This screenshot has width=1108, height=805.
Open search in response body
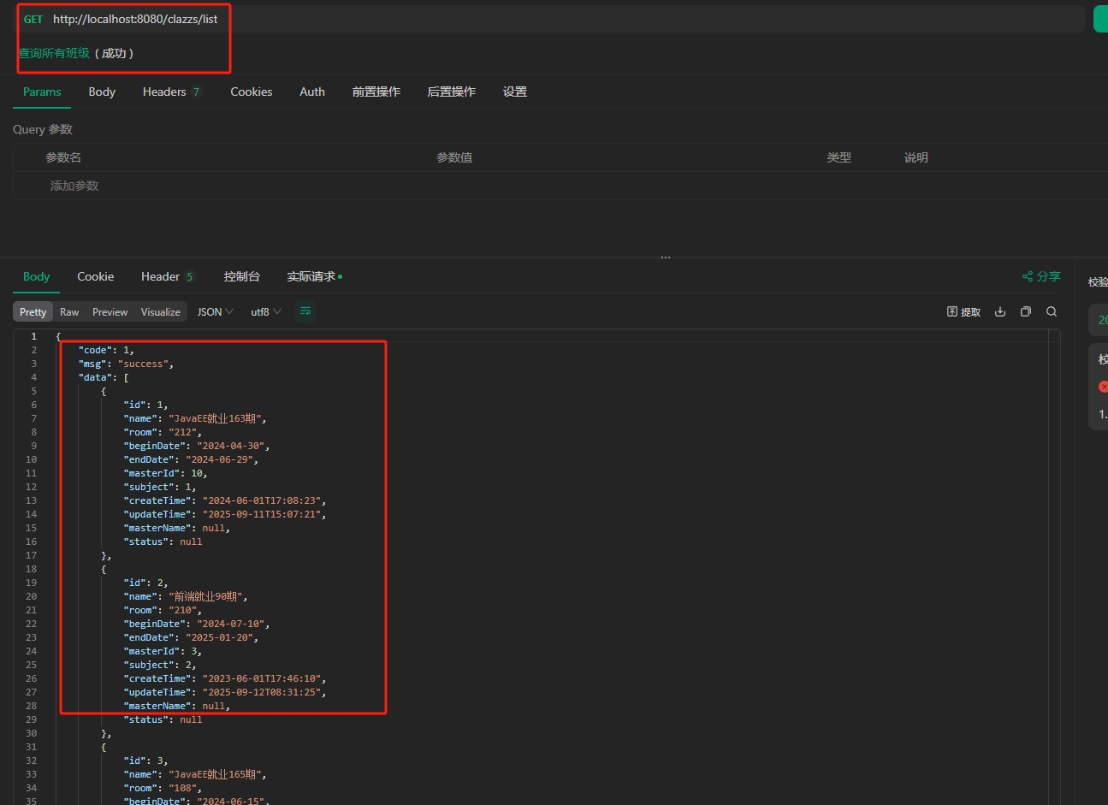1052,311
